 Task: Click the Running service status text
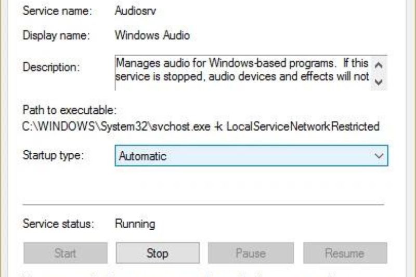click(135, 224)
